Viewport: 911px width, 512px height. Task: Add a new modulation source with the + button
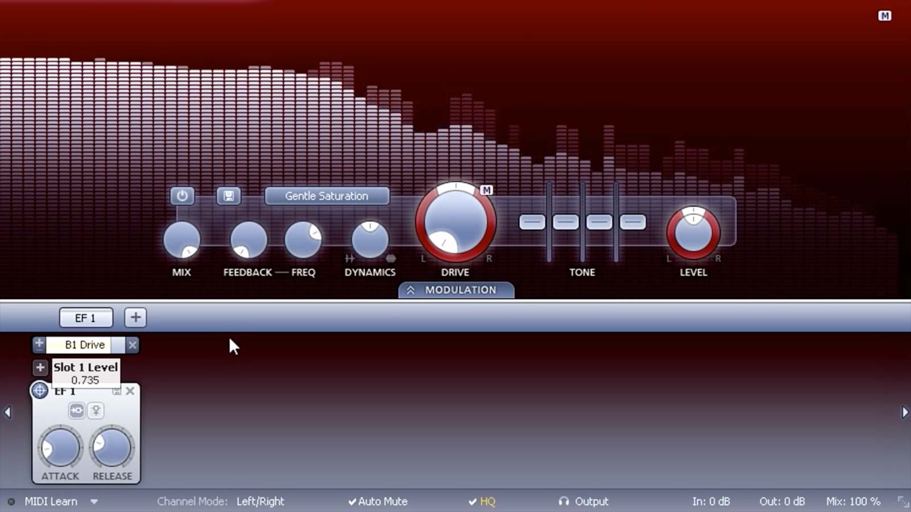pos(135,317)
